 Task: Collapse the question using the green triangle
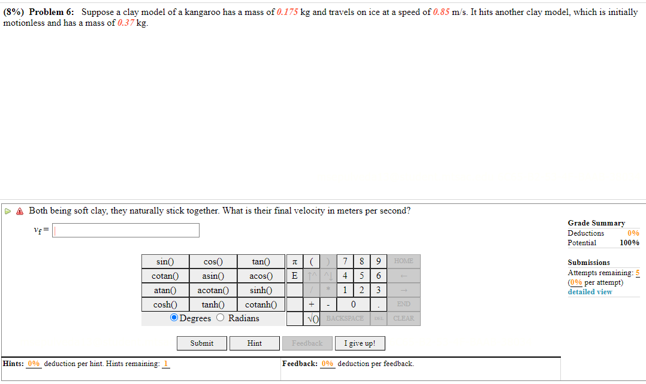(x=8, y=211)
